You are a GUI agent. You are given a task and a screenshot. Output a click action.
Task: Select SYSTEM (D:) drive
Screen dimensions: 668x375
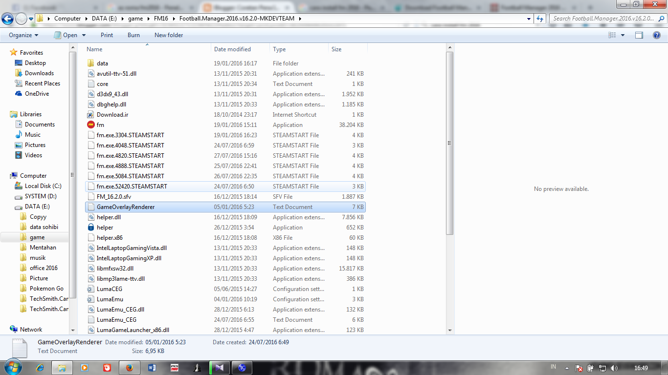point(41,196)
